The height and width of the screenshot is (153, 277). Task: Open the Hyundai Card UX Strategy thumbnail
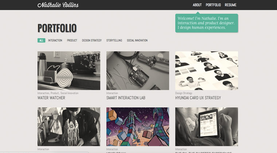click(207, 71)
